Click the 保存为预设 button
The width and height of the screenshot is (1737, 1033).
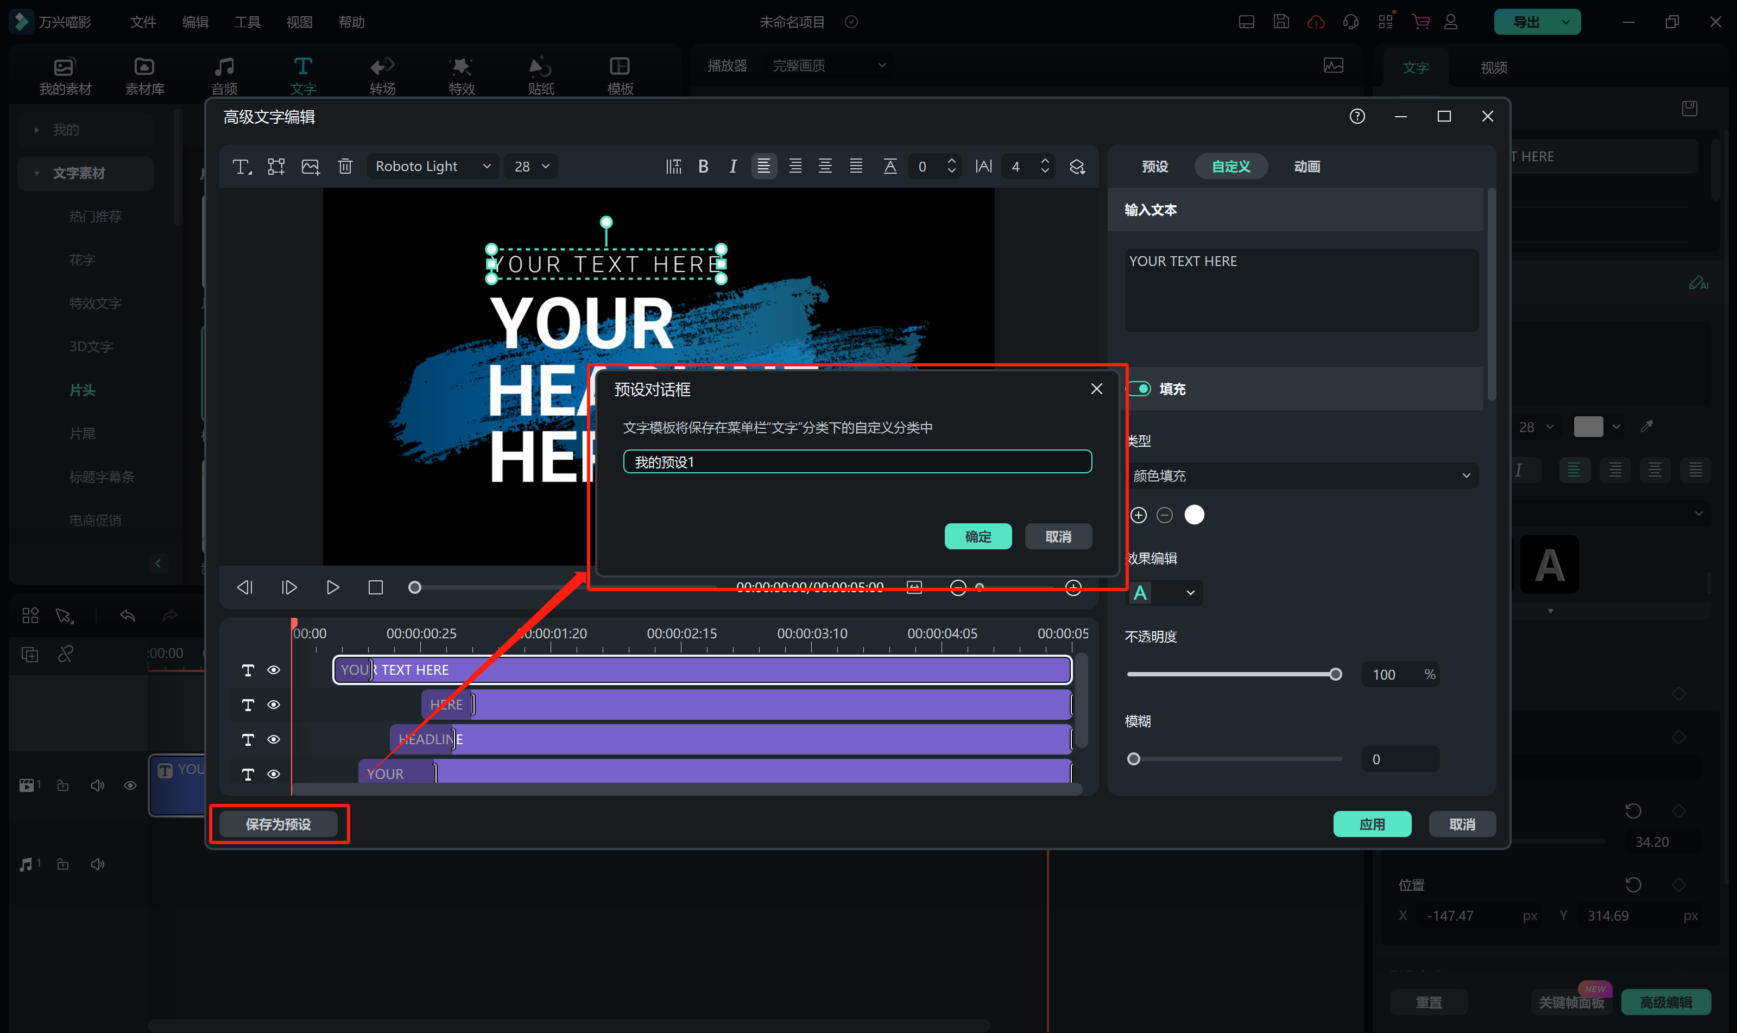click(279, 824)
